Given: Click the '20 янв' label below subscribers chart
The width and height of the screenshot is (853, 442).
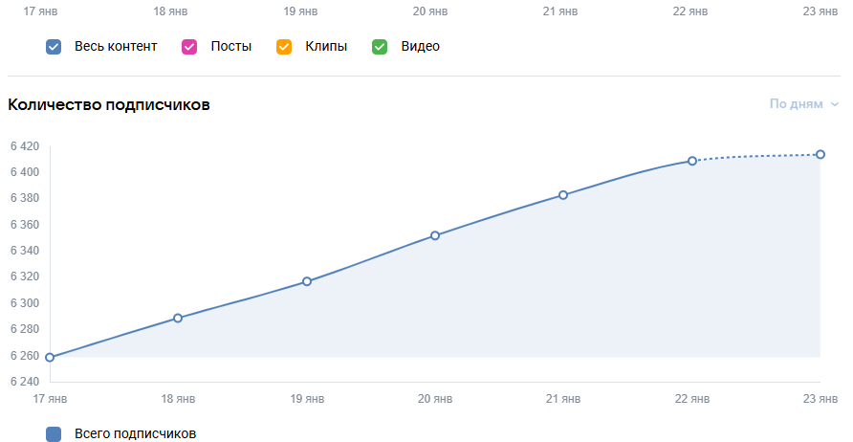Looking at the screenshot, I should click(435, 397).
